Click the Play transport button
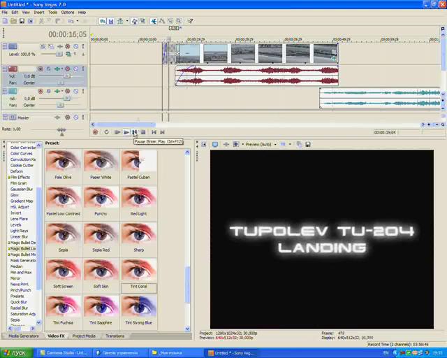 click(x=126, y=132)
